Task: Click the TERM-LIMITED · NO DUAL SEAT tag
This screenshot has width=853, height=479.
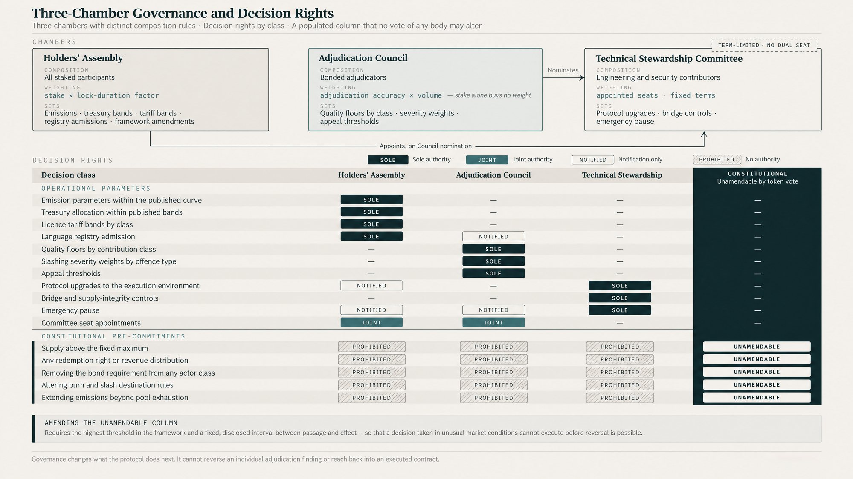Action: (x=764, y=45)
